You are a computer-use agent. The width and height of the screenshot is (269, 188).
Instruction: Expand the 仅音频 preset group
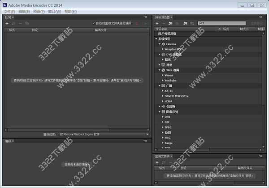160,107
